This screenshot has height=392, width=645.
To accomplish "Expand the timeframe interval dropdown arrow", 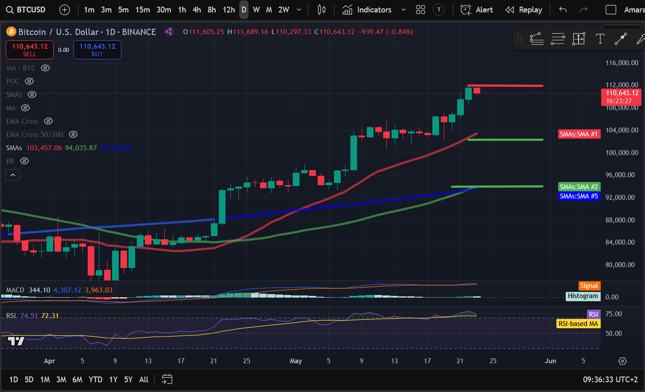I will pyautogui.click(x=299, y=10).
